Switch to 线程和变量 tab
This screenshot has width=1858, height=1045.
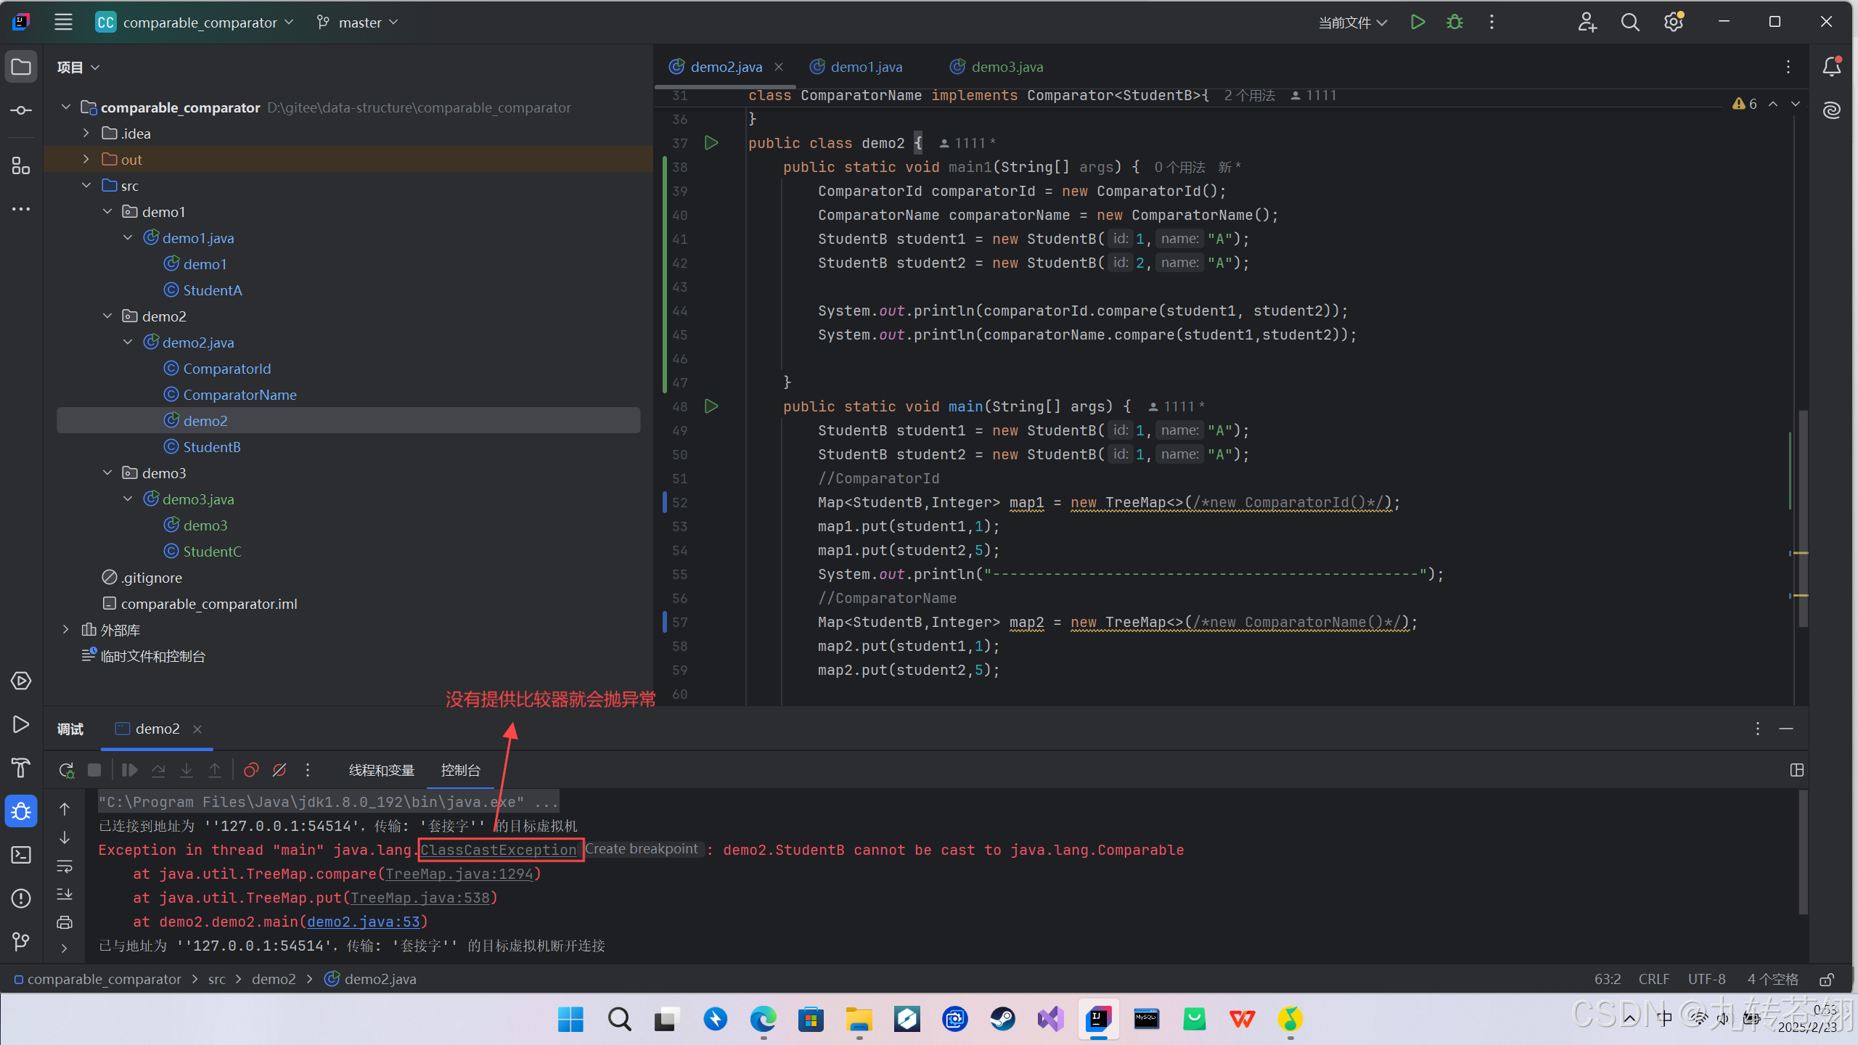pyautogui.click(x=382, y=770)
